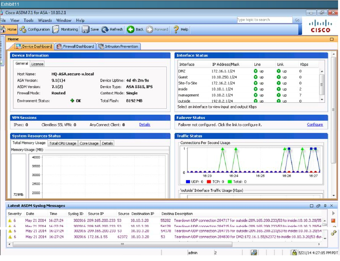Click the TCP red legend swatch

(209, 182)
